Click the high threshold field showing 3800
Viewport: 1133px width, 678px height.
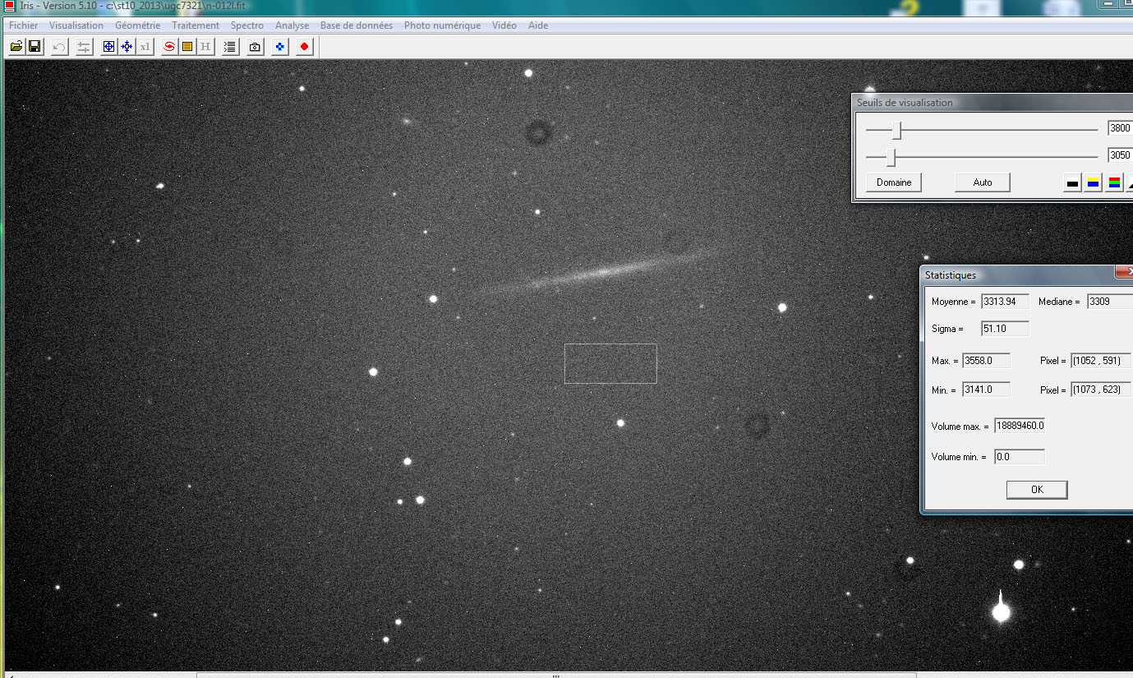[x=1120, y=128]
